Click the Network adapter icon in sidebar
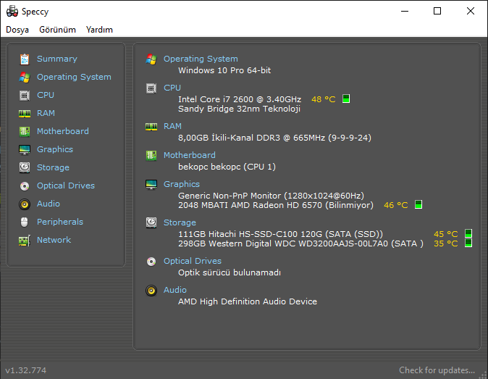The image size is (488, 379). click(25, 240)
